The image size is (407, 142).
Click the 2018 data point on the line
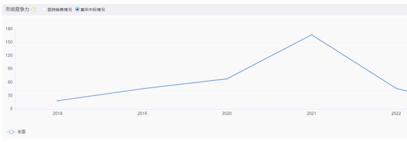pyautogui.click(x=57, y=101)
